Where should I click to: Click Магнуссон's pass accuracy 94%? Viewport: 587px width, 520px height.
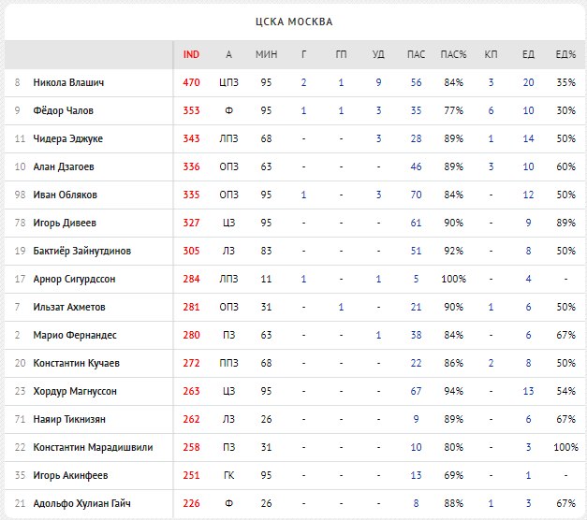[453, 391]
